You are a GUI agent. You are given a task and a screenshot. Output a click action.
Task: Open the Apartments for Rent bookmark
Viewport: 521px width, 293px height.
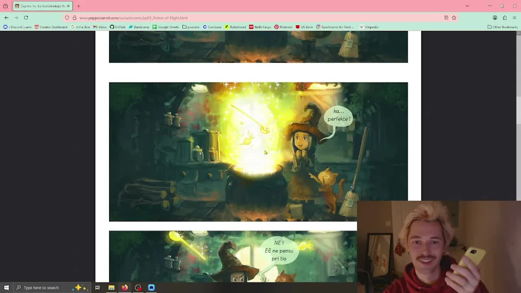click(x=335, y=27)
